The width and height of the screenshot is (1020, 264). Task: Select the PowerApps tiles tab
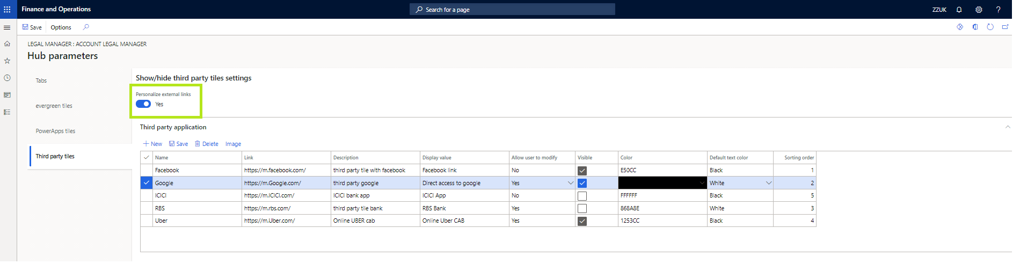(55, 131)
